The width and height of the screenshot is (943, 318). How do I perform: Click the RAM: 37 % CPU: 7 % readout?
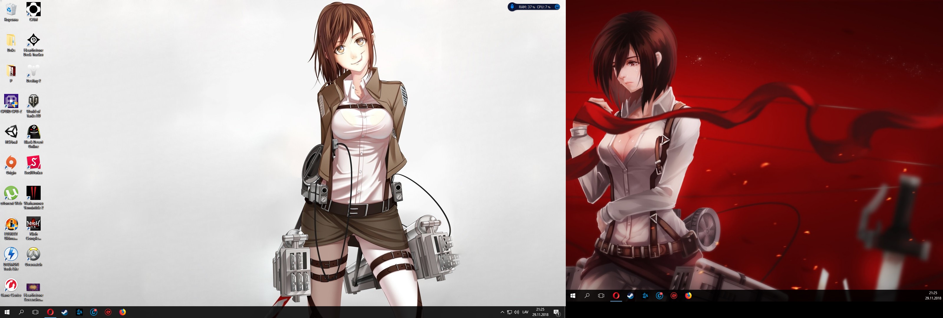pyautogui.click(x=534, y=7)
